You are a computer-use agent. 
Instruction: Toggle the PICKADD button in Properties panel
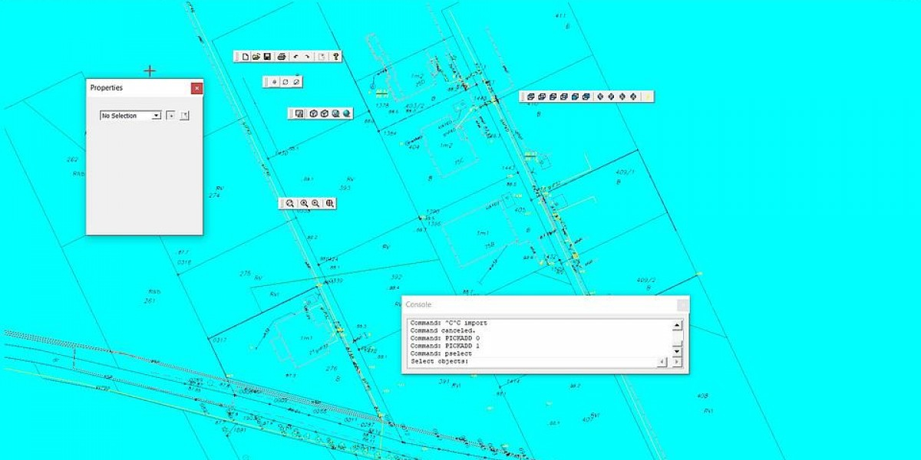click(184, 116)
